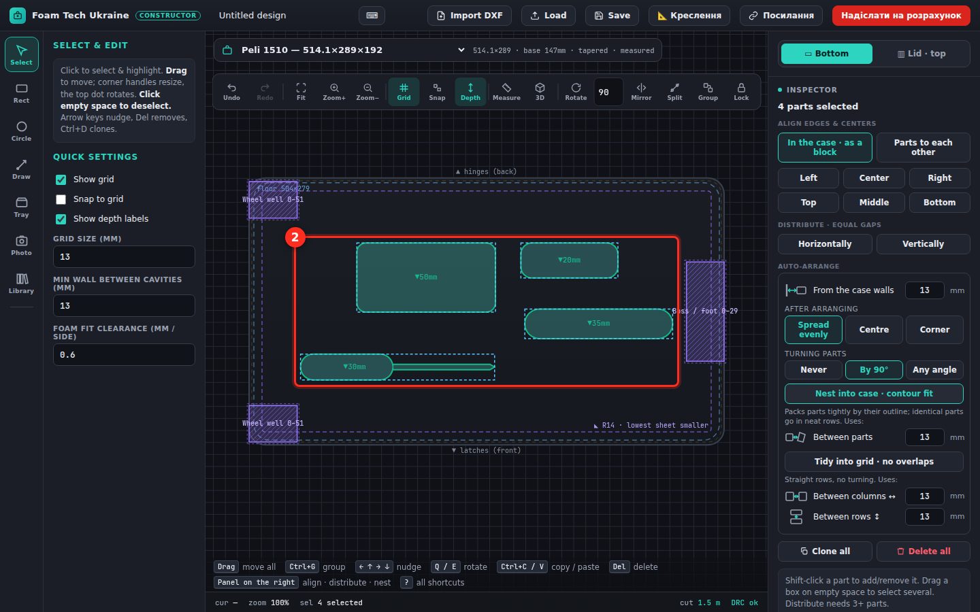
Task: Select the Rect tool in sidebar
Action: 21,93
